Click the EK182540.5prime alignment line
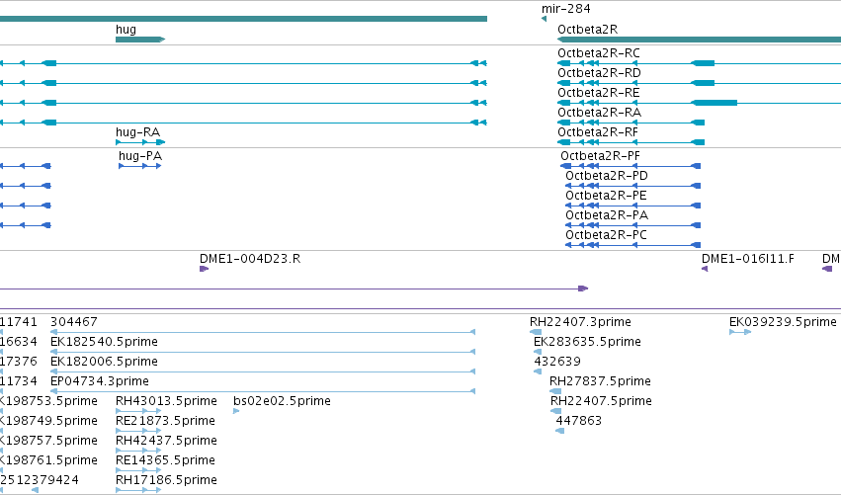841x495 pixels. (263, 352)
